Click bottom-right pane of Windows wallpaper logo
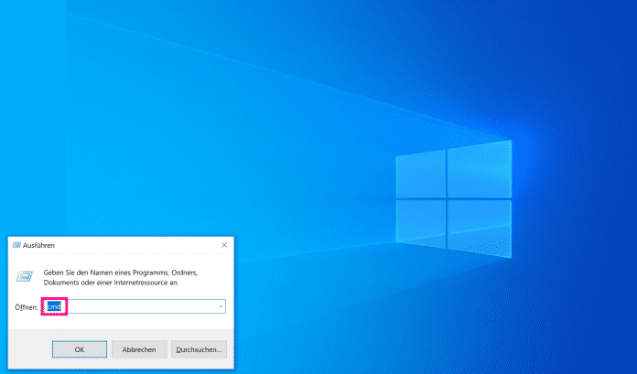Screen dimensions: 637x374 coord(479,227)
